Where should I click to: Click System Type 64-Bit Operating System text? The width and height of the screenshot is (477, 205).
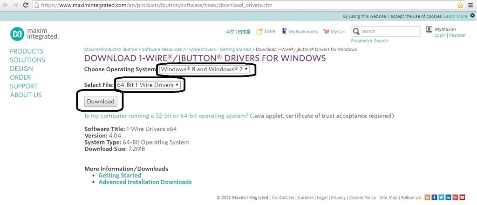click(137, 143)
